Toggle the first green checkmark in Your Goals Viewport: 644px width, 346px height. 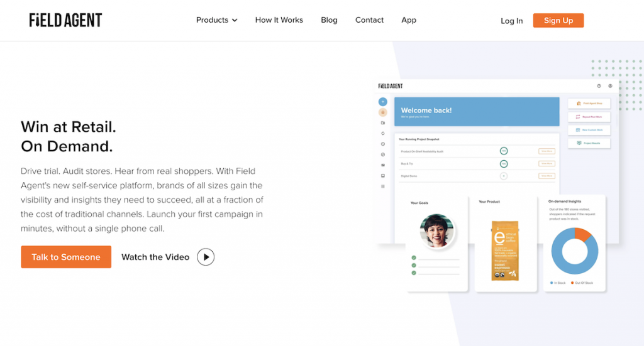(x=414, y=258)
